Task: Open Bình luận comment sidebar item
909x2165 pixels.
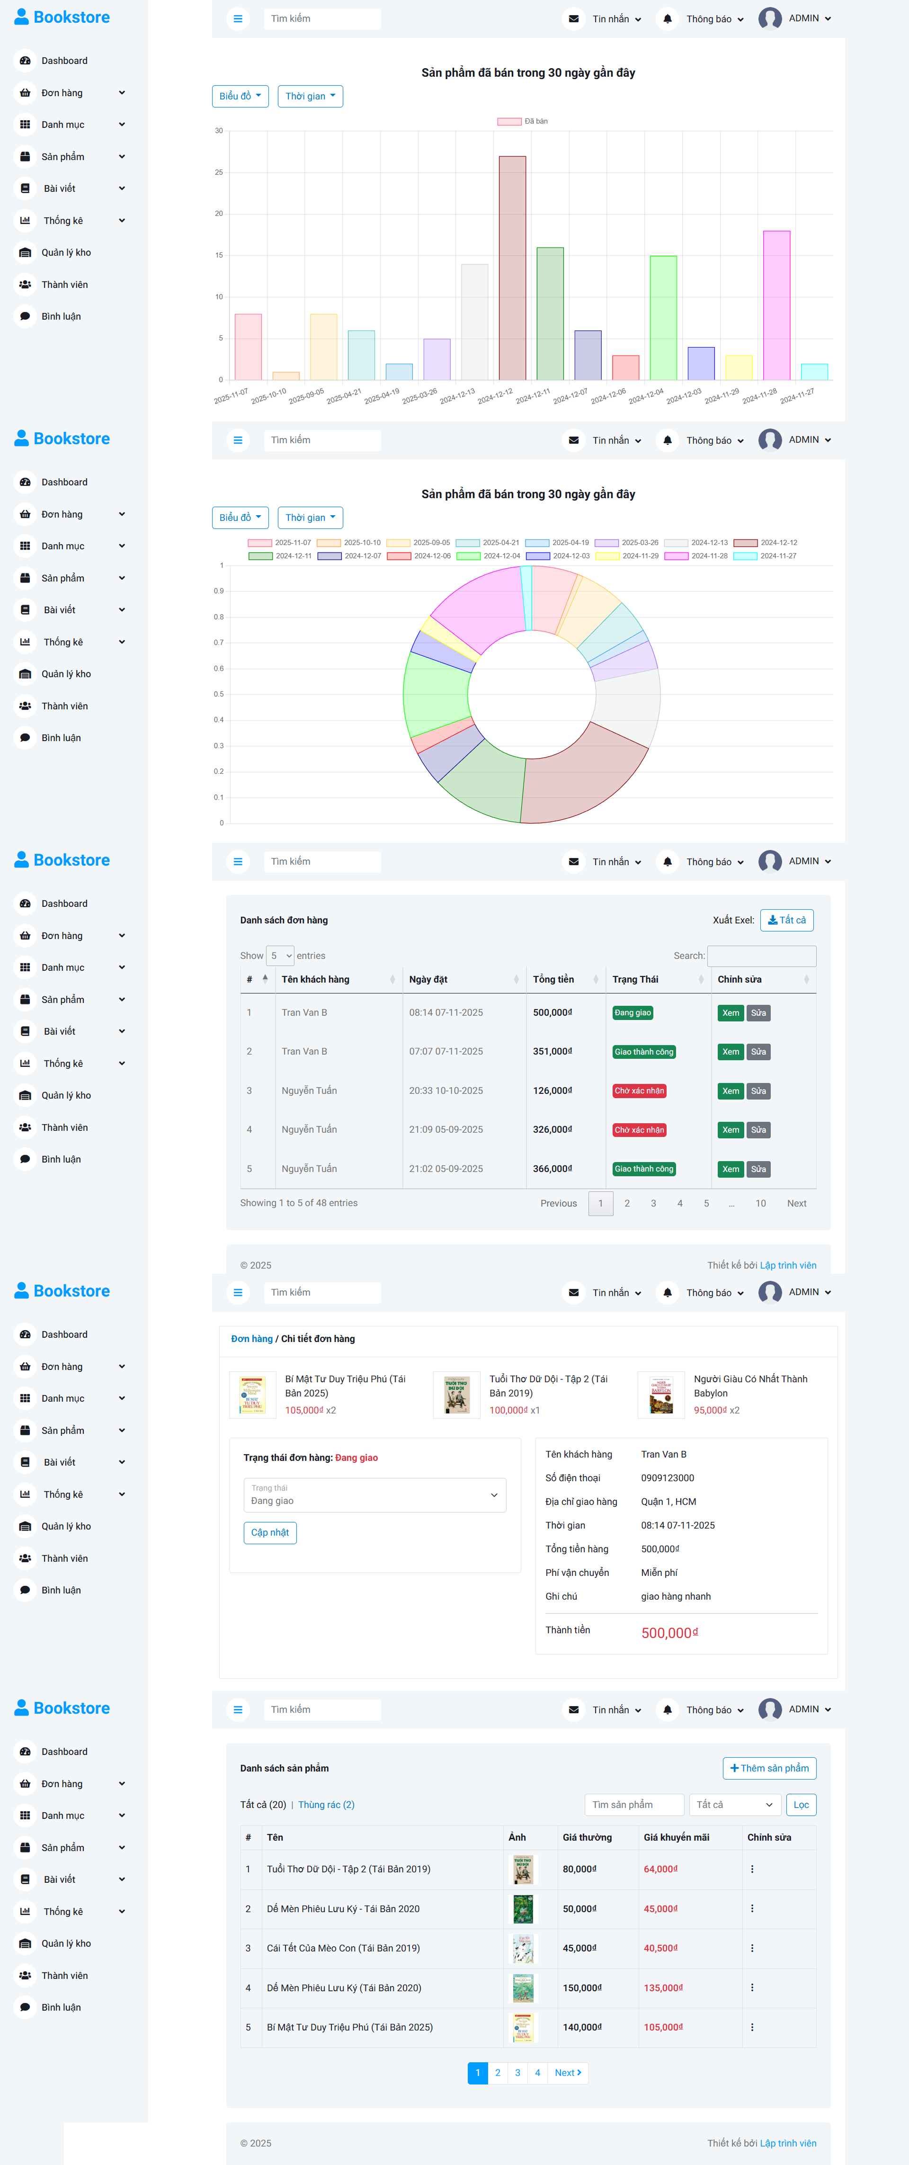Action: click(x=61, y=317)
